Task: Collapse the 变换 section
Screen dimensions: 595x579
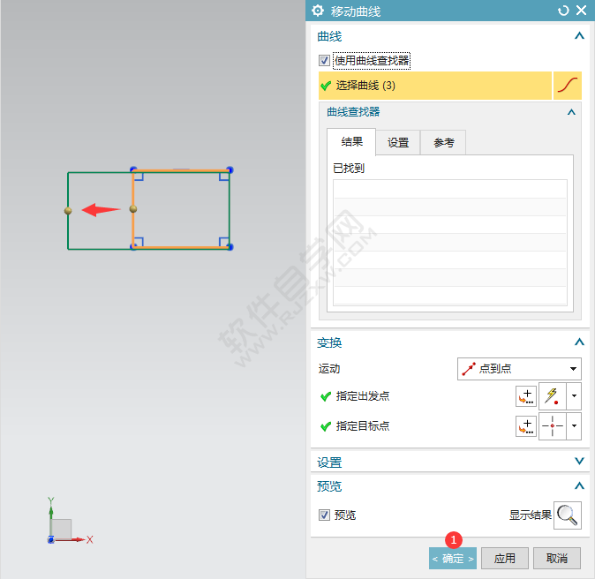Action: click(579, 342)
